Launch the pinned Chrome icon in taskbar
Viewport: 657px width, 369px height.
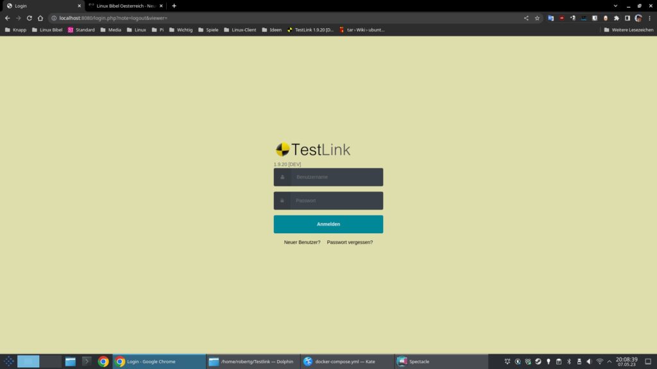coord(103,361)
